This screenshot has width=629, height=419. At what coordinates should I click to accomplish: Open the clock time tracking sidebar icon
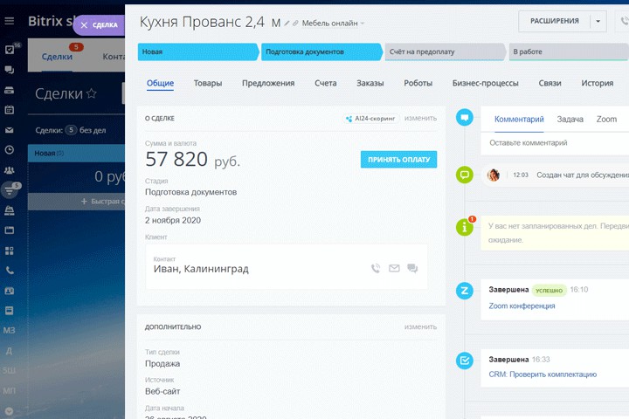tap(10, 150)
